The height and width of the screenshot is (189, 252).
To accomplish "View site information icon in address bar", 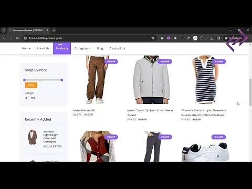I will (25, 38).
